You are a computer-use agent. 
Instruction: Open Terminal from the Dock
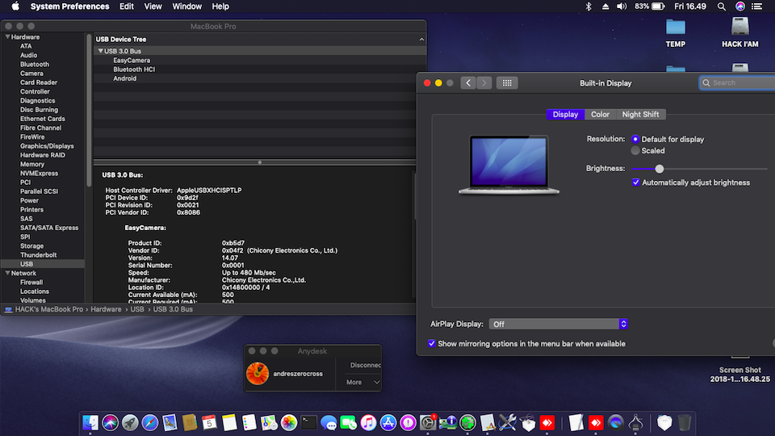tap(308, 422)
